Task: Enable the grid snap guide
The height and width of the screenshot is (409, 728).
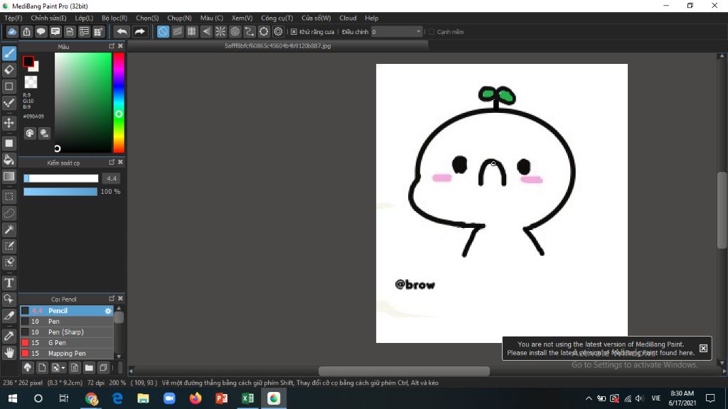Action: 192,31
